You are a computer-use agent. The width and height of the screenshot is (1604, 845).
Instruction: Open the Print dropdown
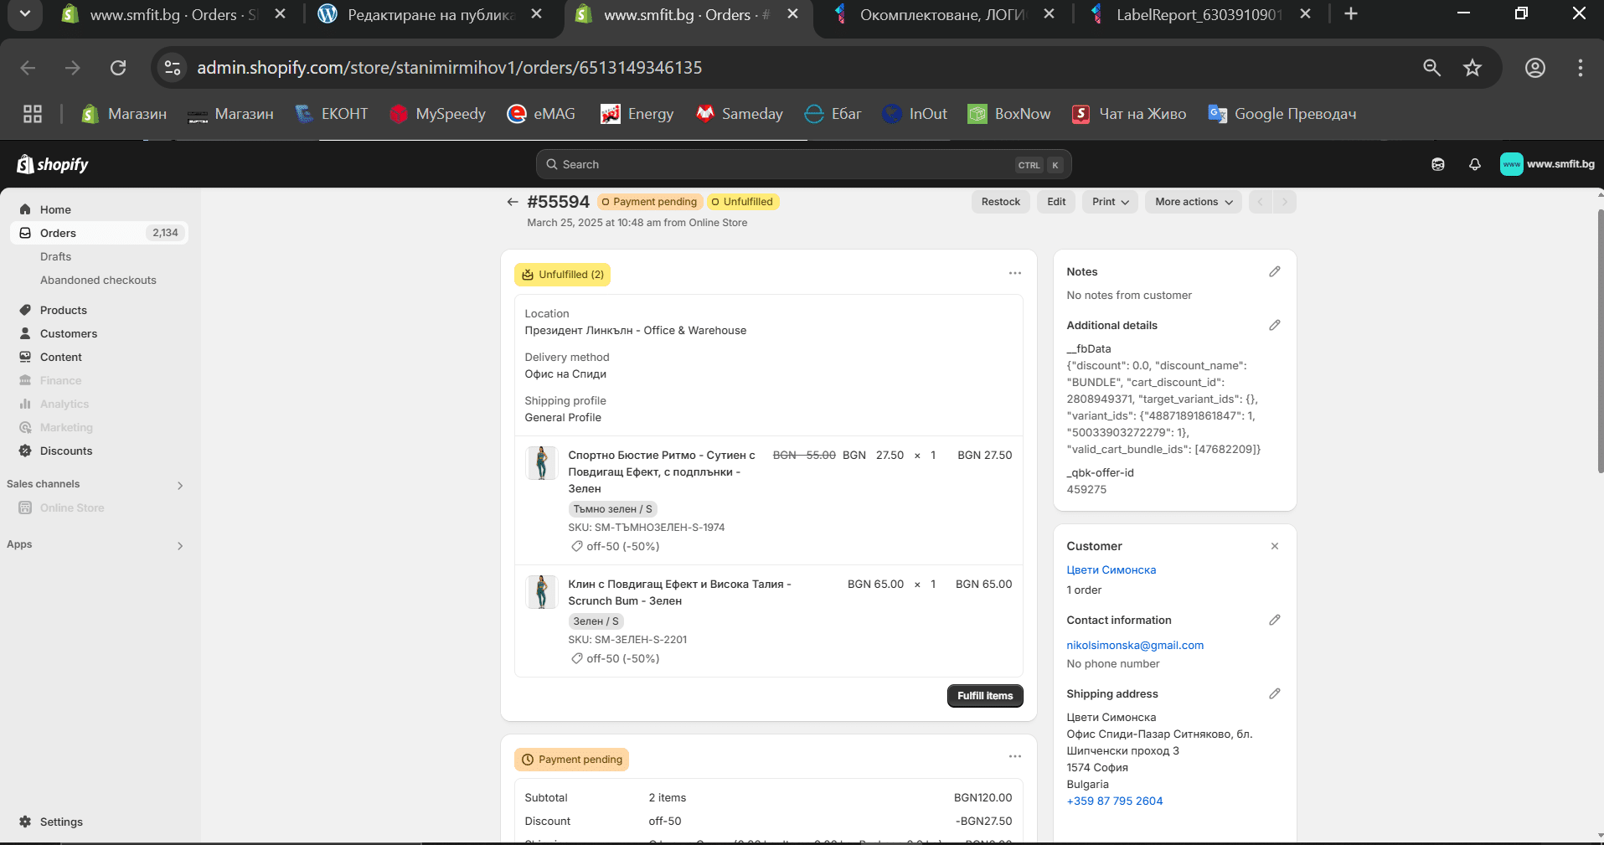click(1110, 202)
